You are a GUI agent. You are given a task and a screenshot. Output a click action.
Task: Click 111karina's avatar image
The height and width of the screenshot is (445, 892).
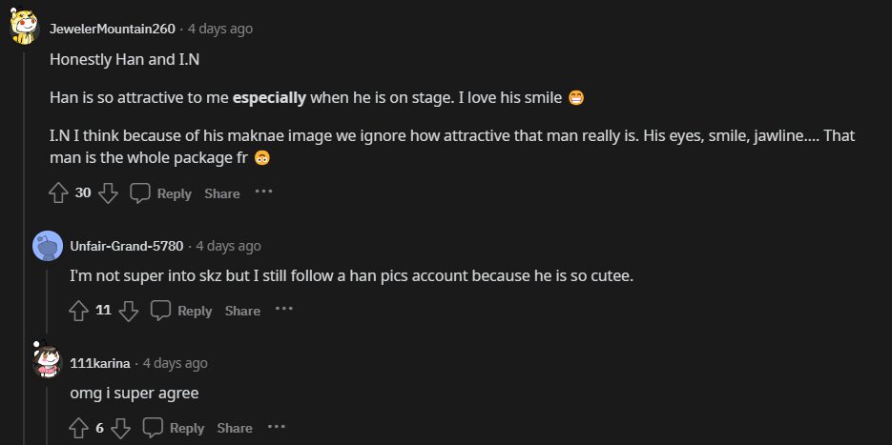point(48,362)
